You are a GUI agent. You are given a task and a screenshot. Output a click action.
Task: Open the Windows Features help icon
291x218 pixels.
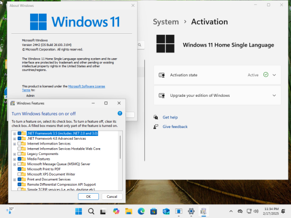pyautogui.click(x=120, y=113)
